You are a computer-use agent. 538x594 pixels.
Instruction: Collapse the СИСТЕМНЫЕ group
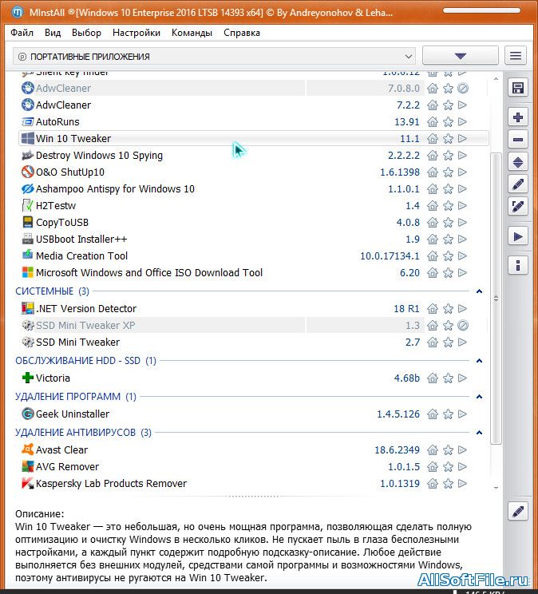(x=479, y=291)
